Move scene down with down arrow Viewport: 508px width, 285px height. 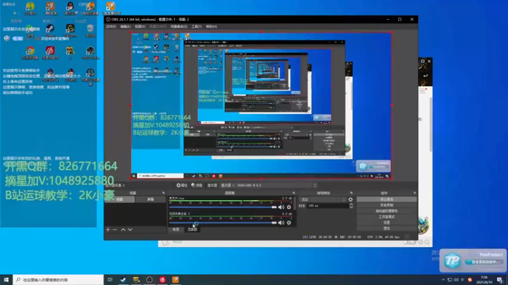click(130, 229)
